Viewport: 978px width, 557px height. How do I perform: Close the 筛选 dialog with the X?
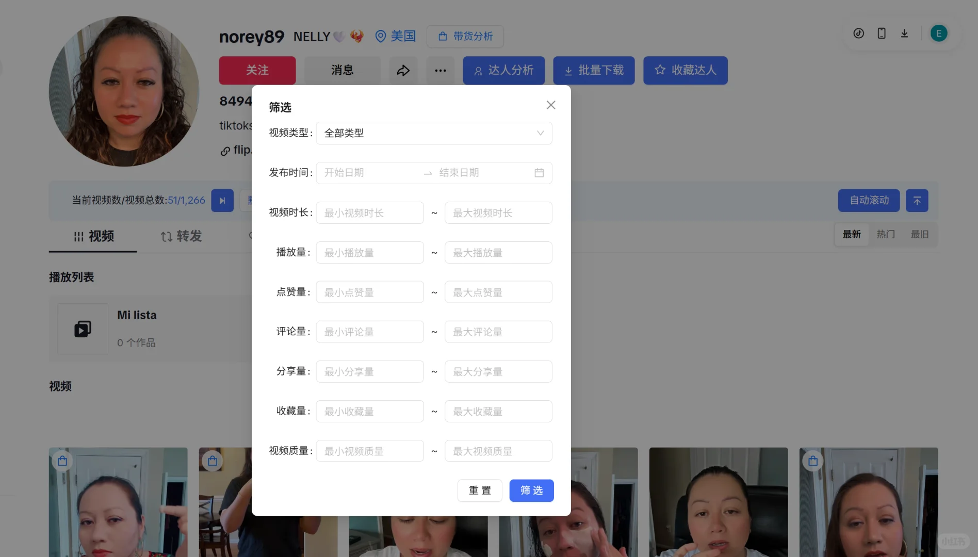[x=550, y=105]
